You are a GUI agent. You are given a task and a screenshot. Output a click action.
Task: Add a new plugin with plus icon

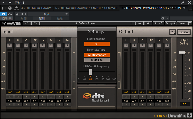(x=10, y=3)
